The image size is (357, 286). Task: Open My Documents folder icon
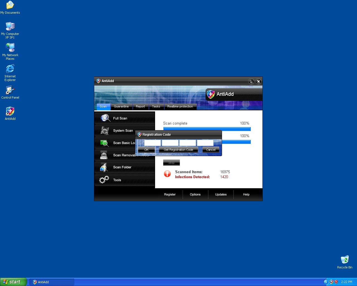[10, 5]
